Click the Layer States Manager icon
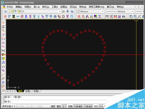 pos(72,11)
